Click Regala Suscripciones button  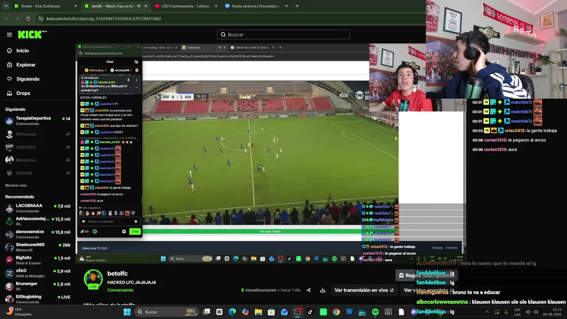click(427, 275)
